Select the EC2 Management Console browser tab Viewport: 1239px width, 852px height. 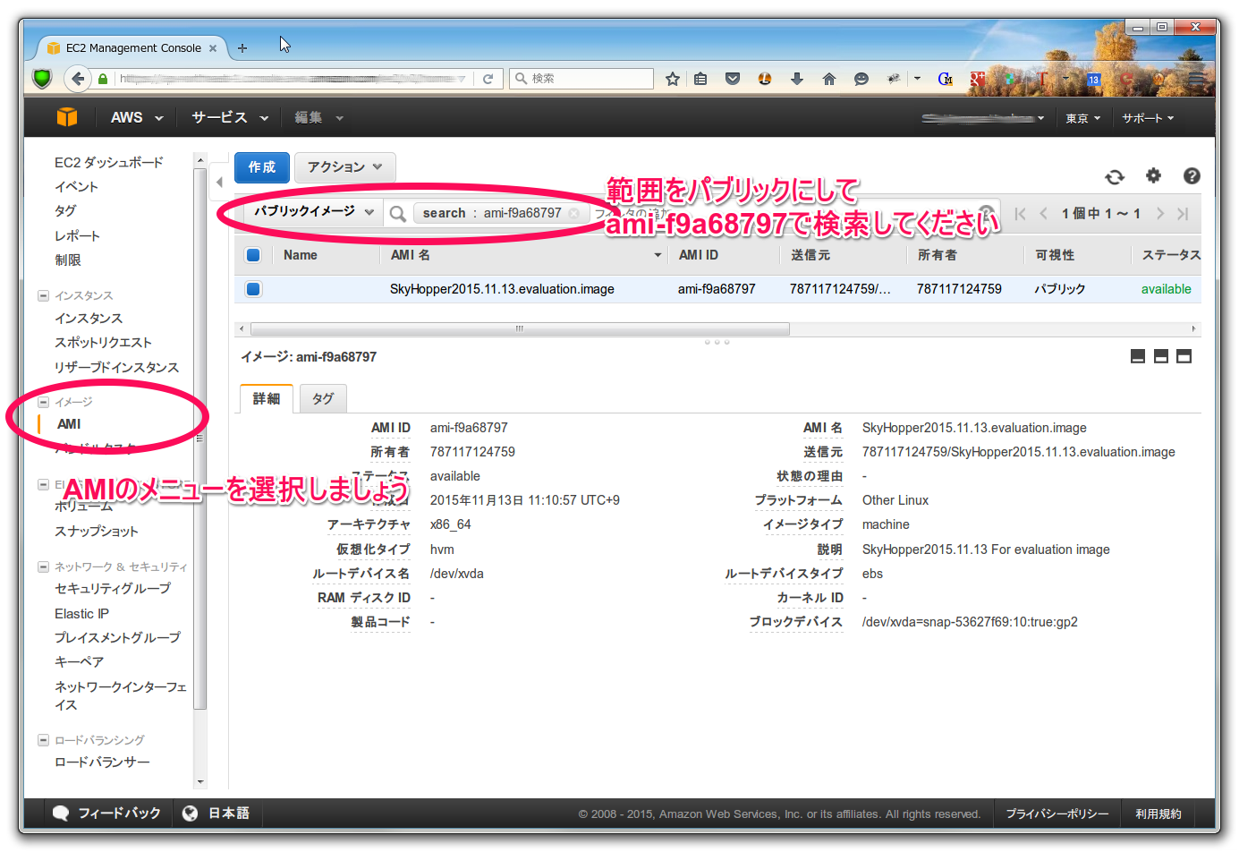click(x=133, y=48)
